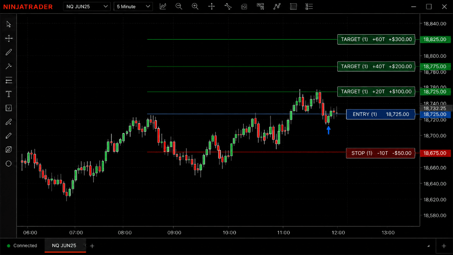Select the TARGET +40T +$200.00 order label
This screenshot has height=255, width=453.
(376, 67)
